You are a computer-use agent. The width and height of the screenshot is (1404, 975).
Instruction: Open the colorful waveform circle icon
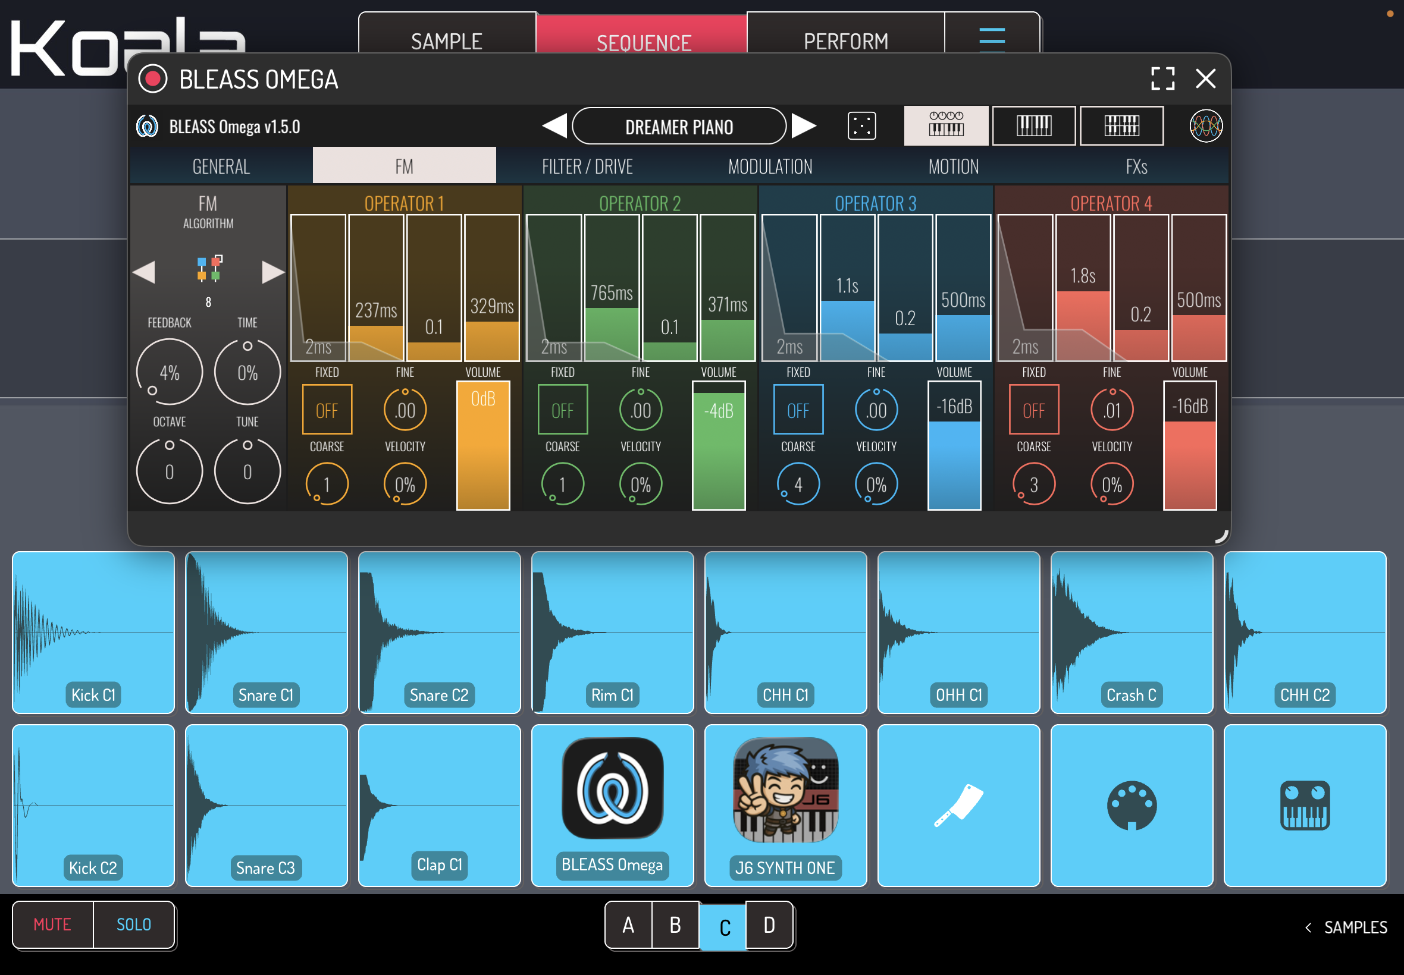point(1206,126)
